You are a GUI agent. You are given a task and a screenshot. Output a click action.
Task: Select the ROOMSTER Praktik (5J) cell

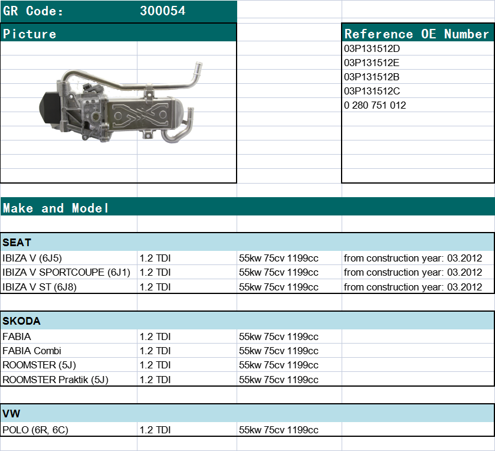coord(69,379)
